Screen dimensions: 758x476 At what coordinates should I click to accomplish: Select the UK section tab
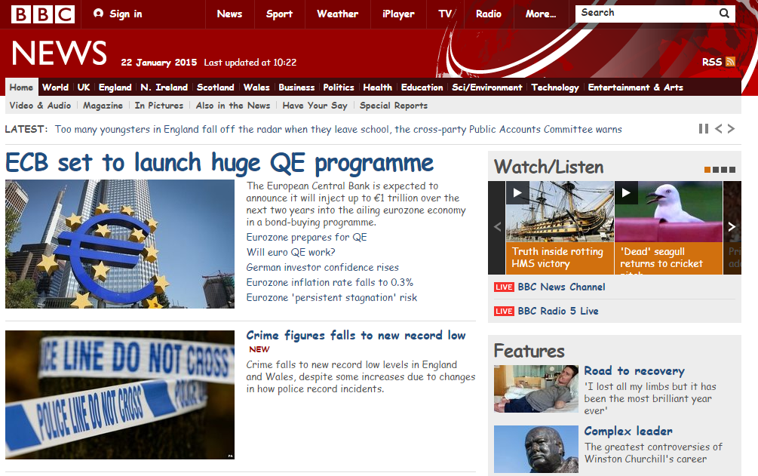[x=84, y=88]
